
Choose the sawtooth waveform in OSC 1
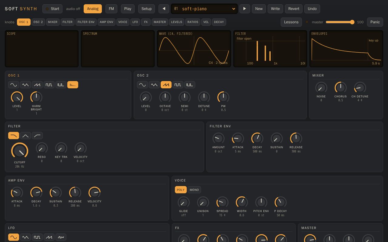coord(37,85)
